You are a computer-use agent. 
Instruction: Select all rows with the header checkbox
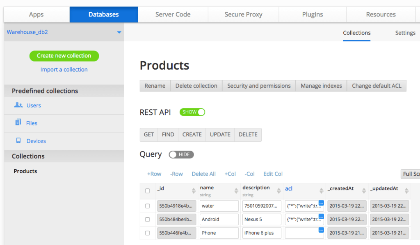(148, 190)
